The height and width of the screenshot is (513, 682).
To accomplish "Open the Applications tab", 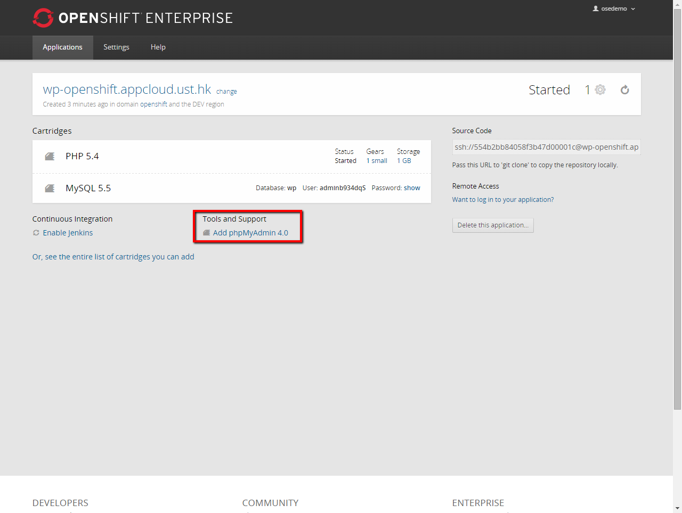I will point(62,47).
